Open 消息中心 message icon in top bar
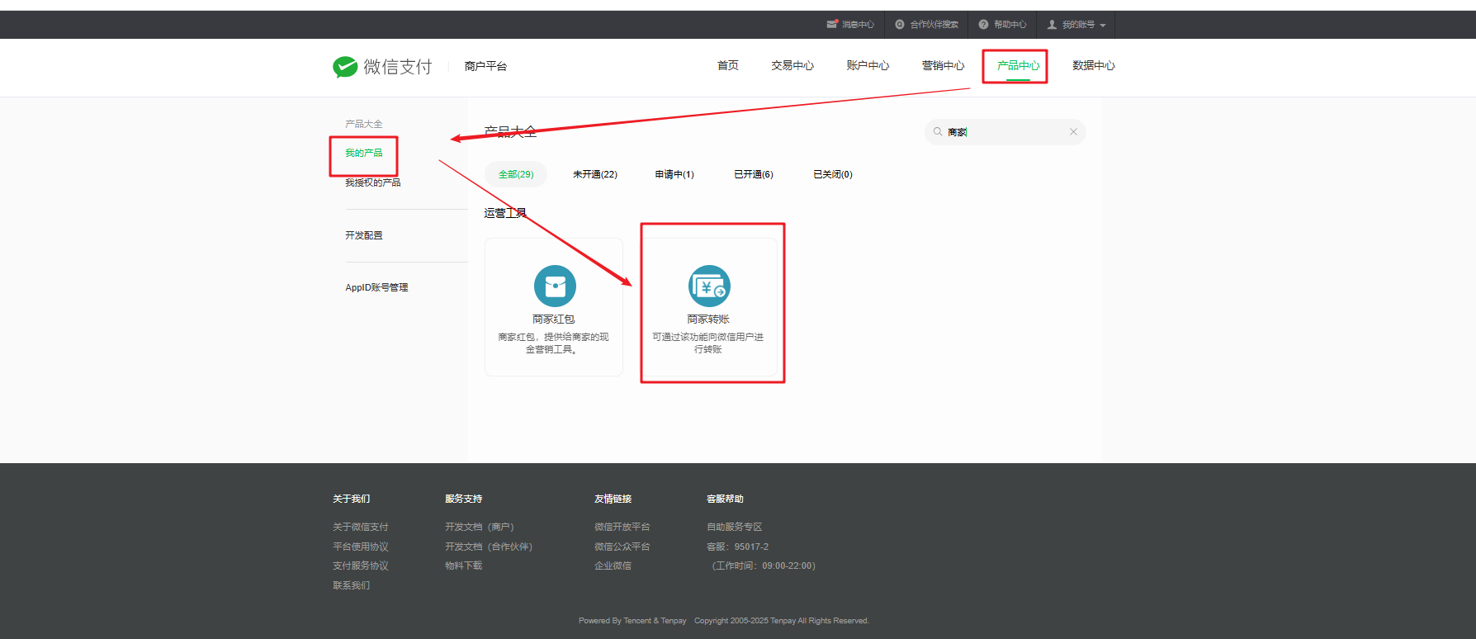 [x=832, y=25]
